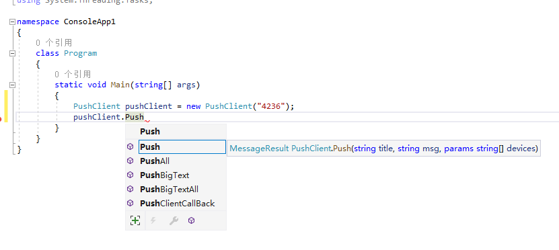559x250 pixels.
Task: Click method icon beside PushBigTextAll
Action: [x=131, y=189]
